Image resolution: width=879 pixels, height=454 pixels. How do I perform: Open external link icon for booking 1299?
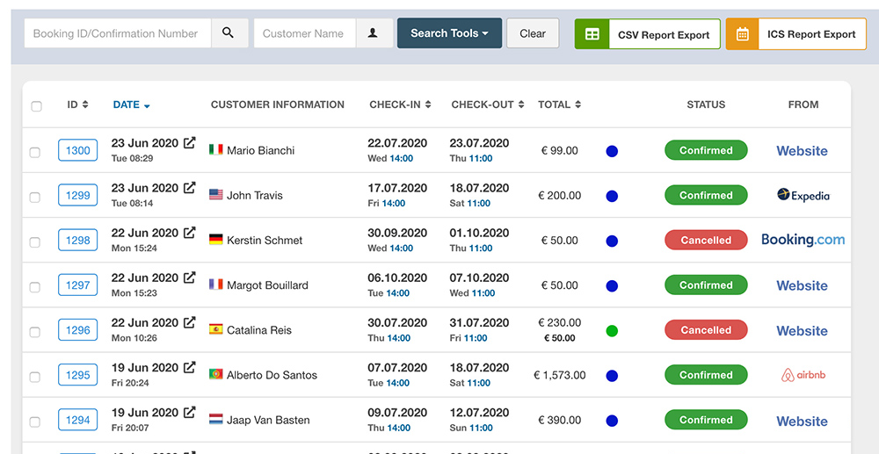(x=190, y=188)
